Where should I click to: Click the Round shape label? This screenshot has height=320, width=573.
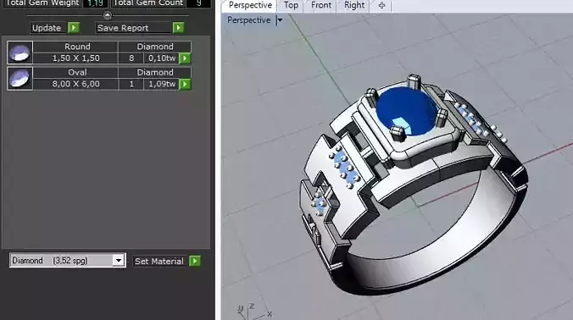(x=77, y=47)
